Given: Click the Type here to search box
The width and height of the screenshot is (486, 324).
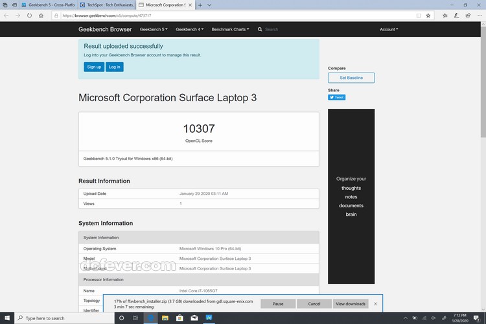Looking at the screenshot, I should tap(64, 318).
